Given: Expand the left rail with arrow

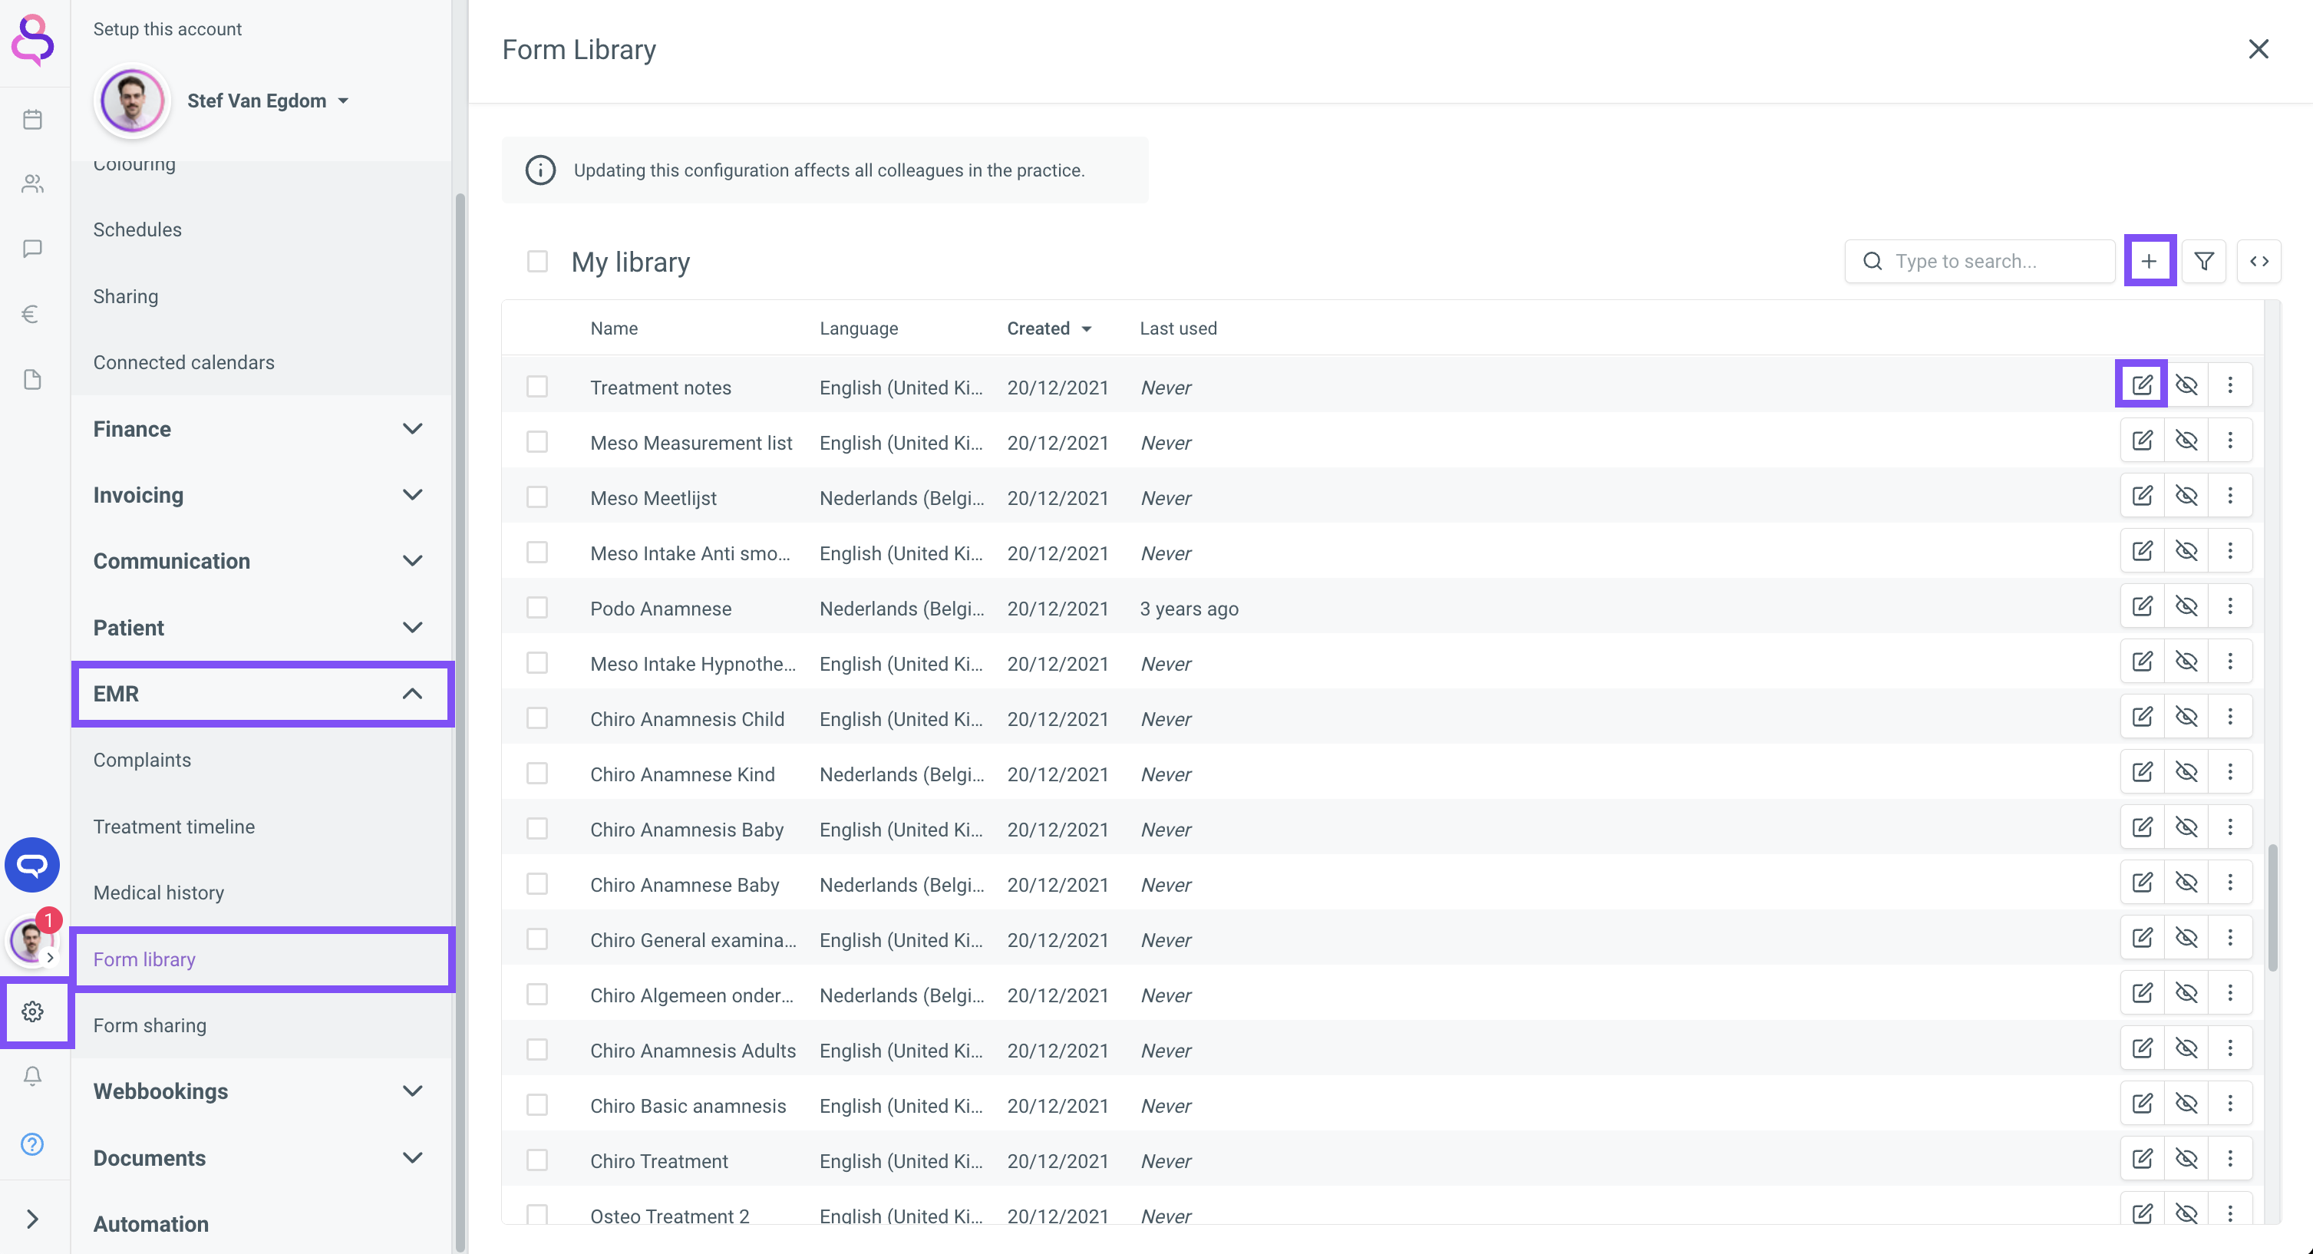Looking at the screenshot, I should tap(32, 1219).
